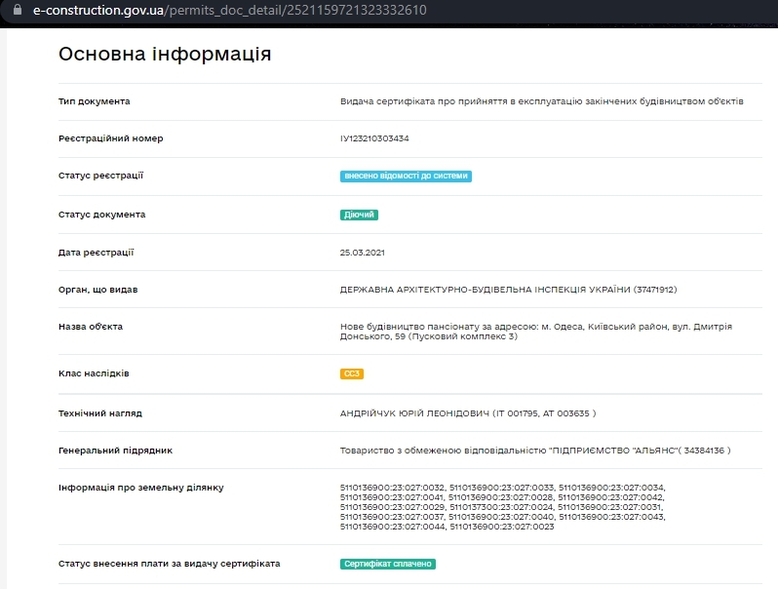
Task: Click the lock icon in address bar
Action: [18, 10]
